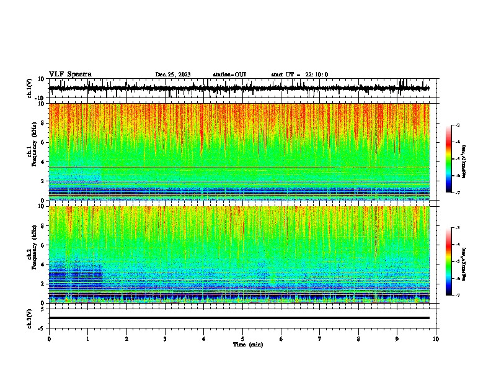The width and height of the screenshot is (491, 380).
Task: Click the "8" tick on the time axis
Action: [358, 339]
